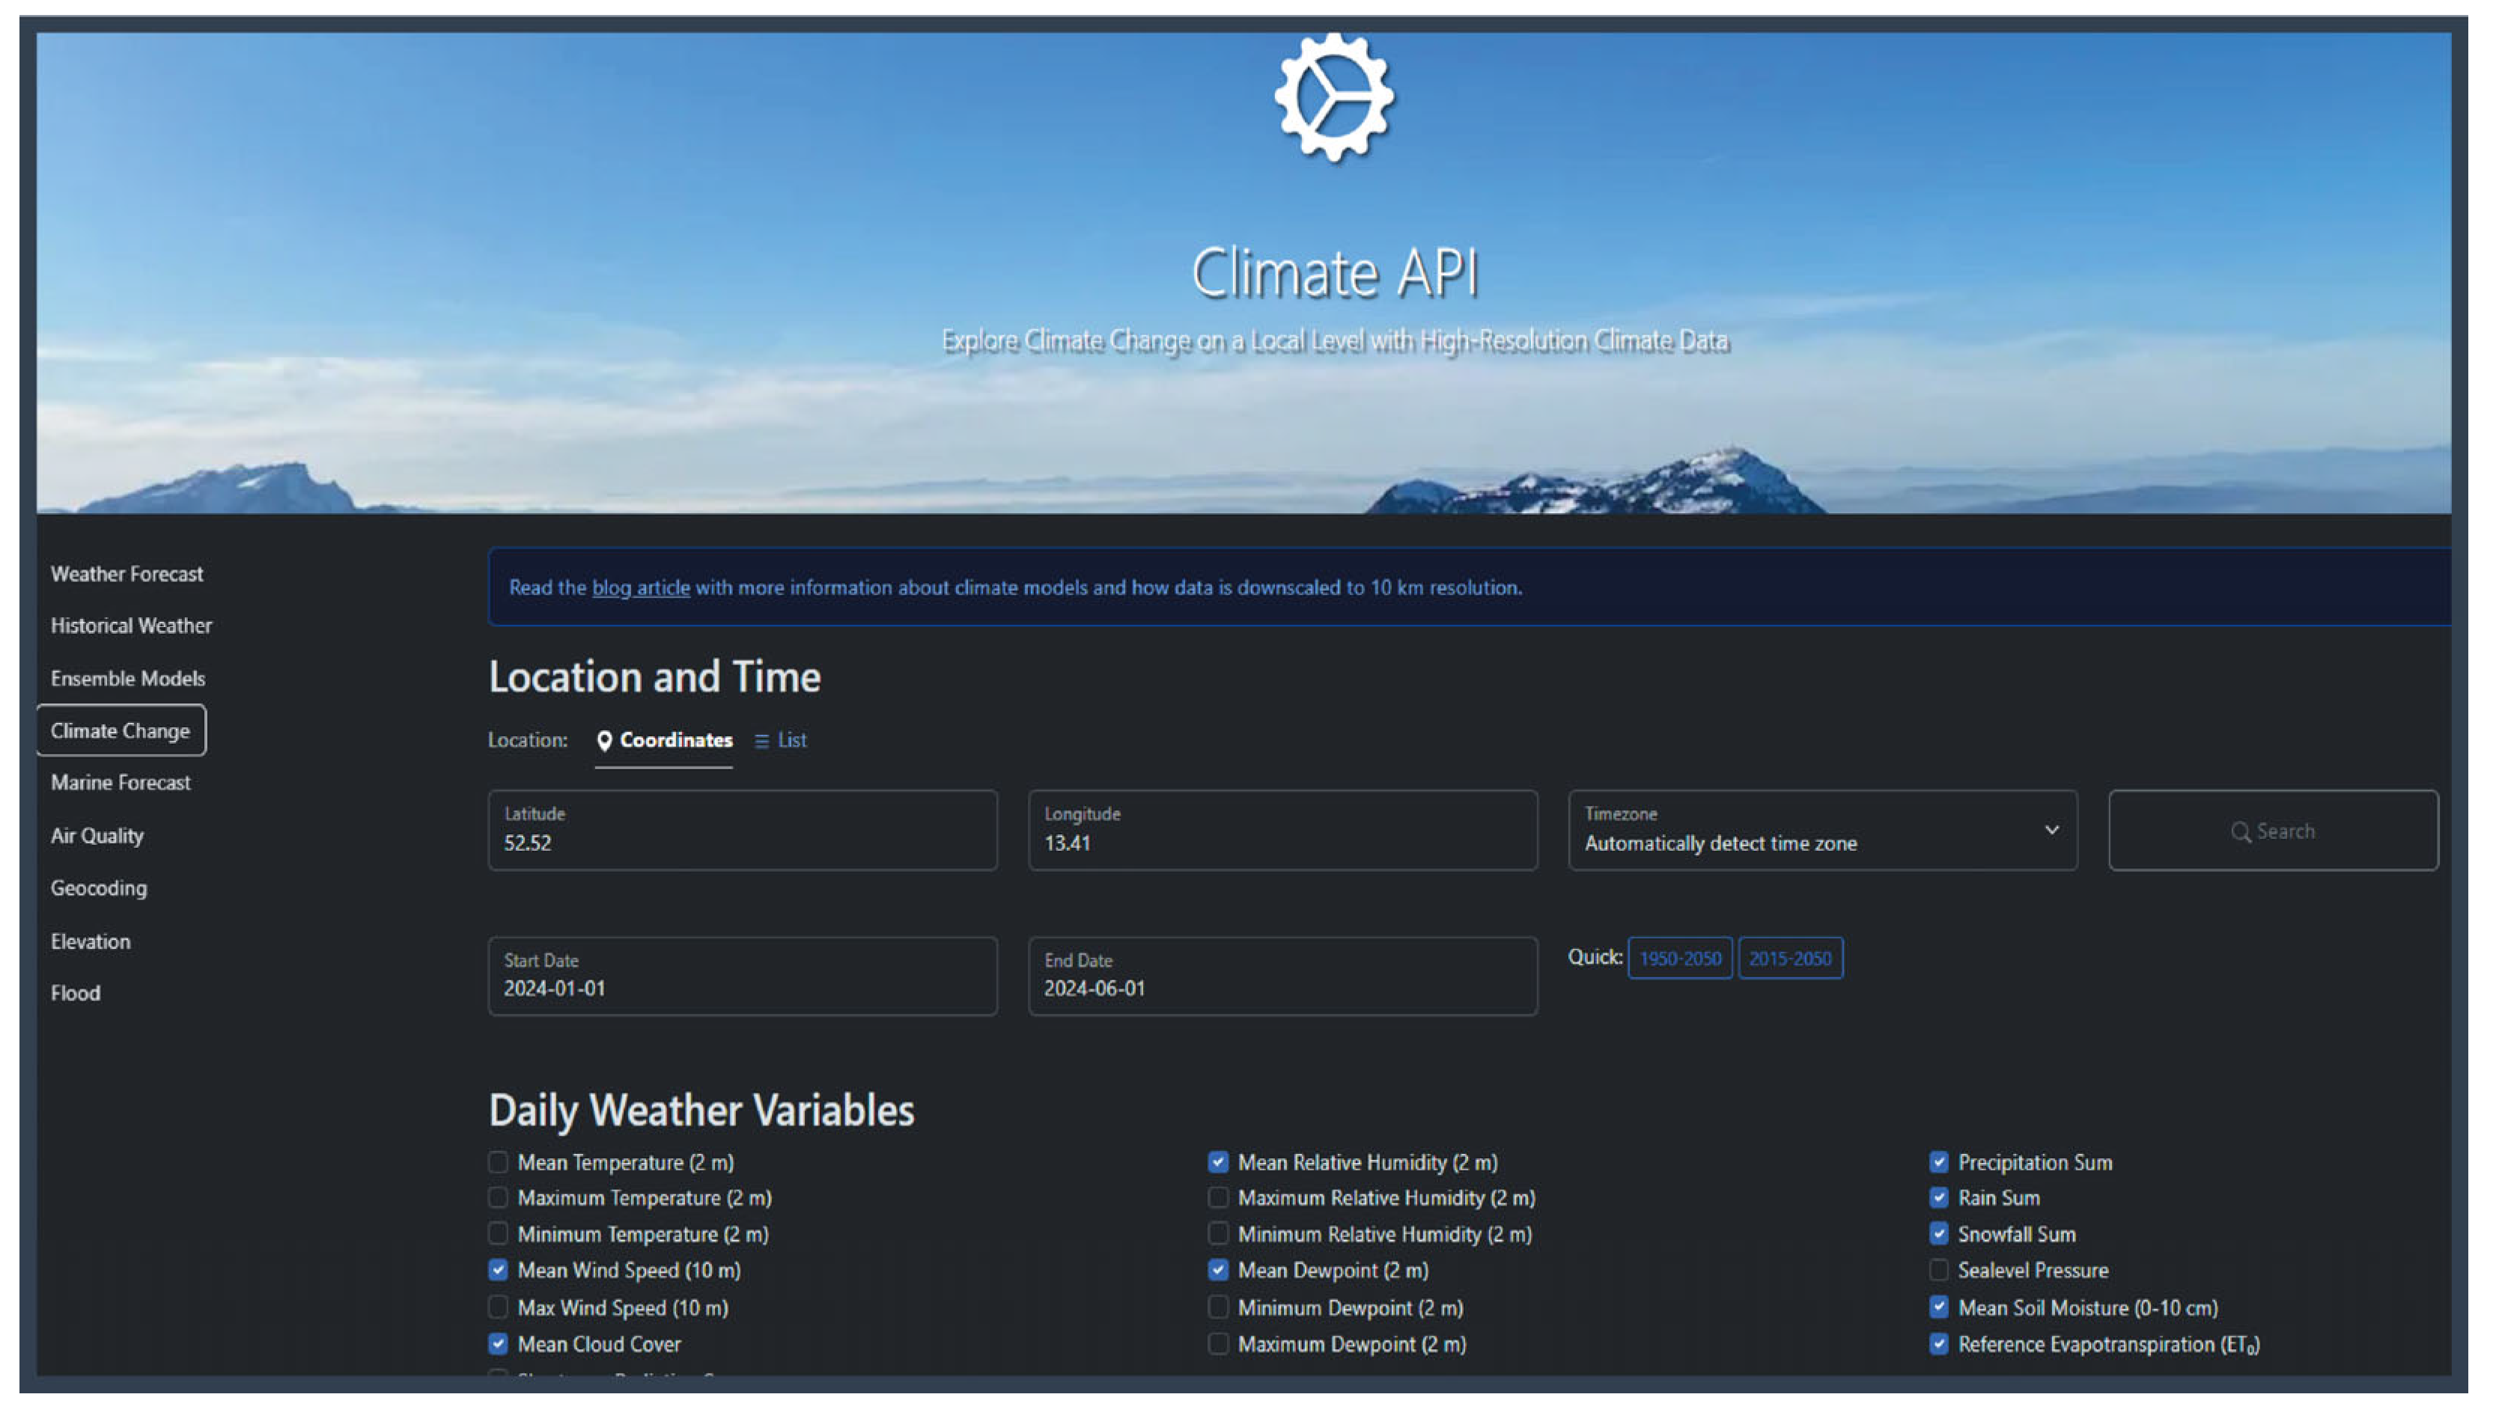
Task: Open the Historical Weather menu item
Action: (x=131, y=626)
